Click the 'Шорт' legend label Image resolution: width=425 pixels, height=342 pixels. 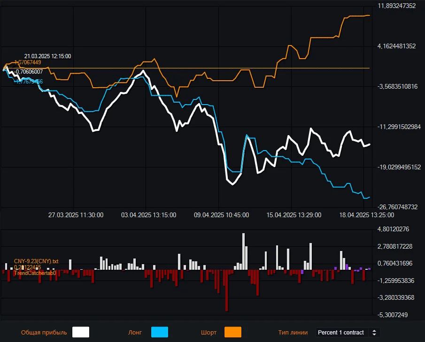point(209,333)
